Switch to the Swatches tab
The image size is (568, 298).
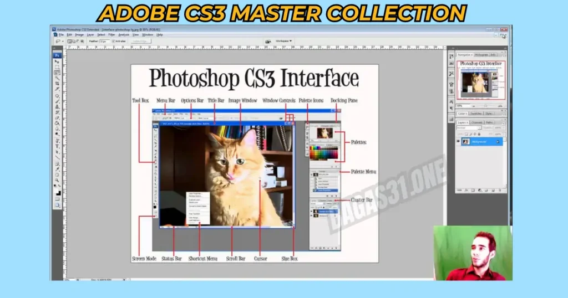476,114
